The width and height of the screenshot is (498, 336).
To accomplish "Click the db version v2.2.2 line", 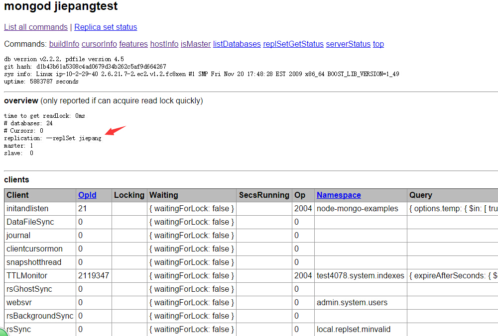I will click(64, 59).
